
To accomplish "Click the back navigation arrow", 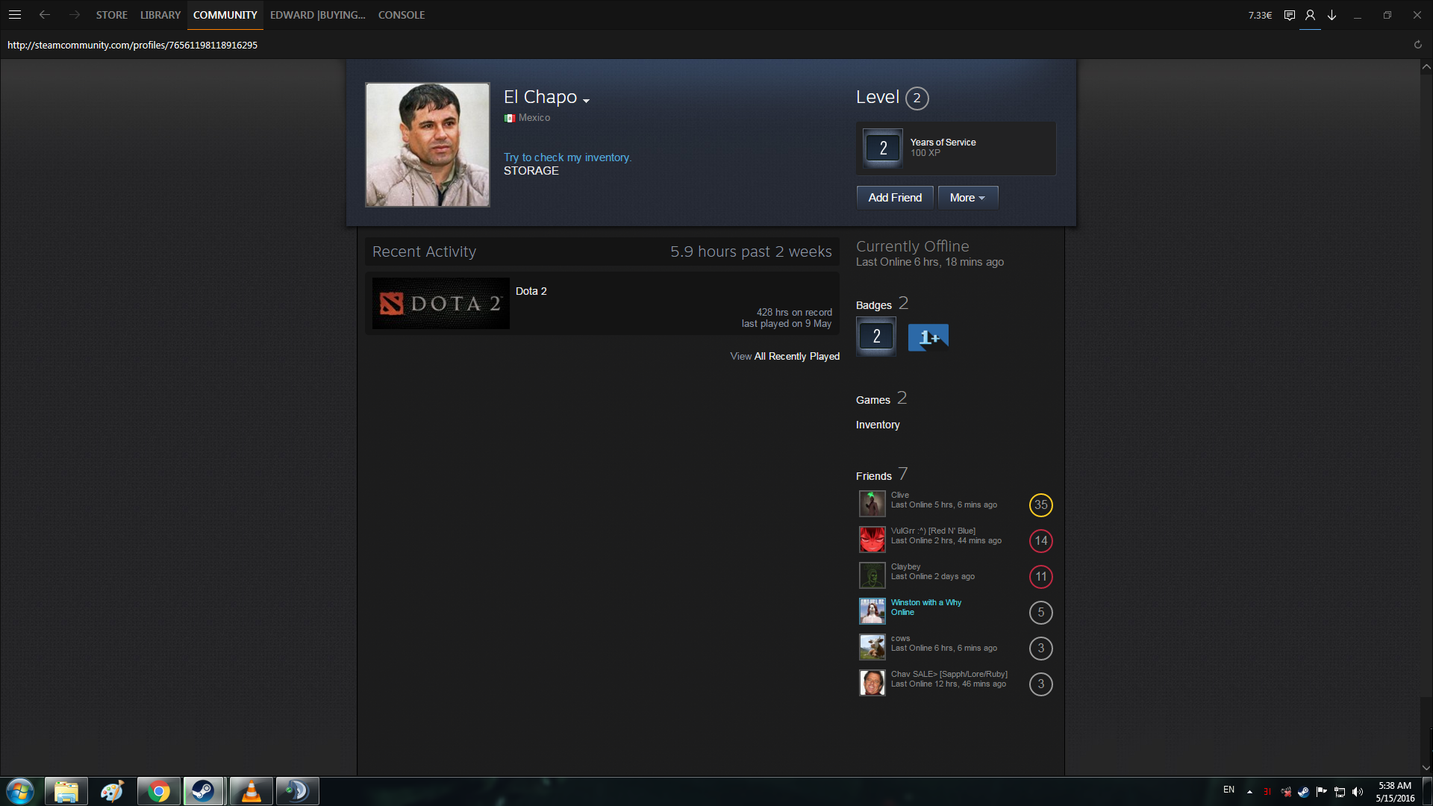I will pyautogui.click(x=45, y=15).
